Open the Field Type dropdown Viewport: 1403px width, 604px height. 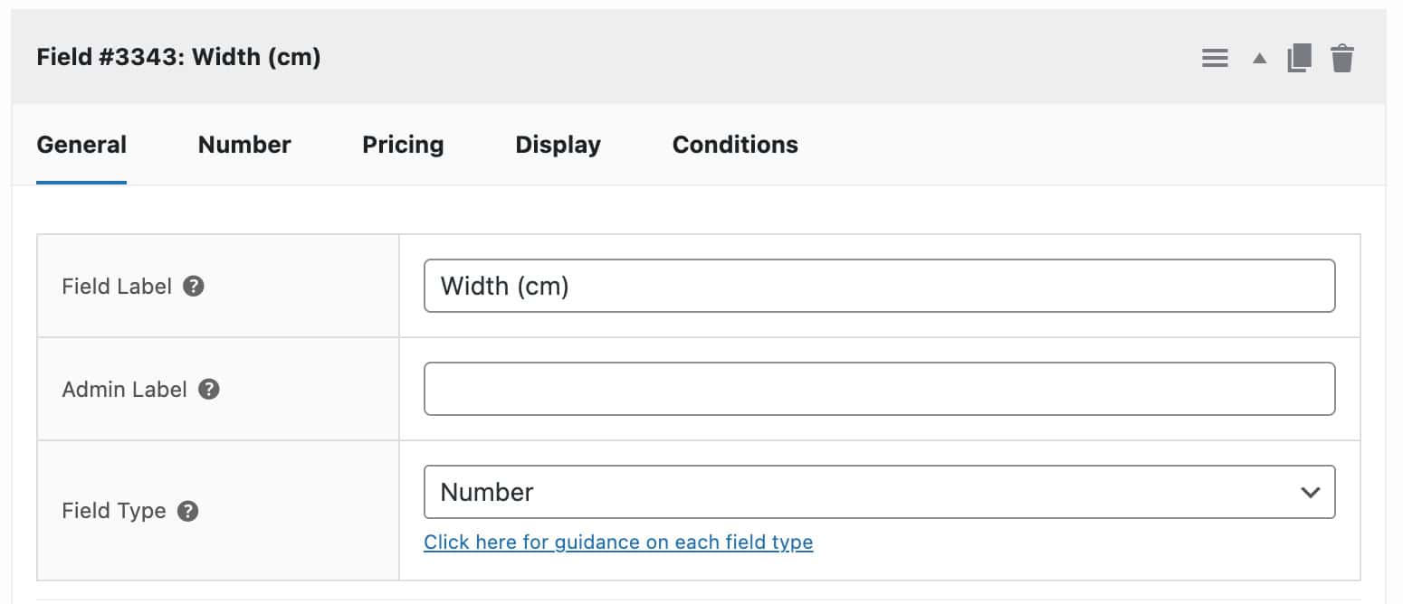pos(878,492)
